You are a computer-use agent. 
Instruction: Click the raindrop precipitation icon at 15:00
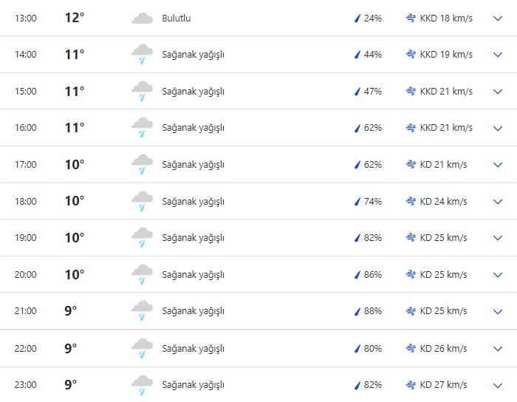(x=357, y=92)
